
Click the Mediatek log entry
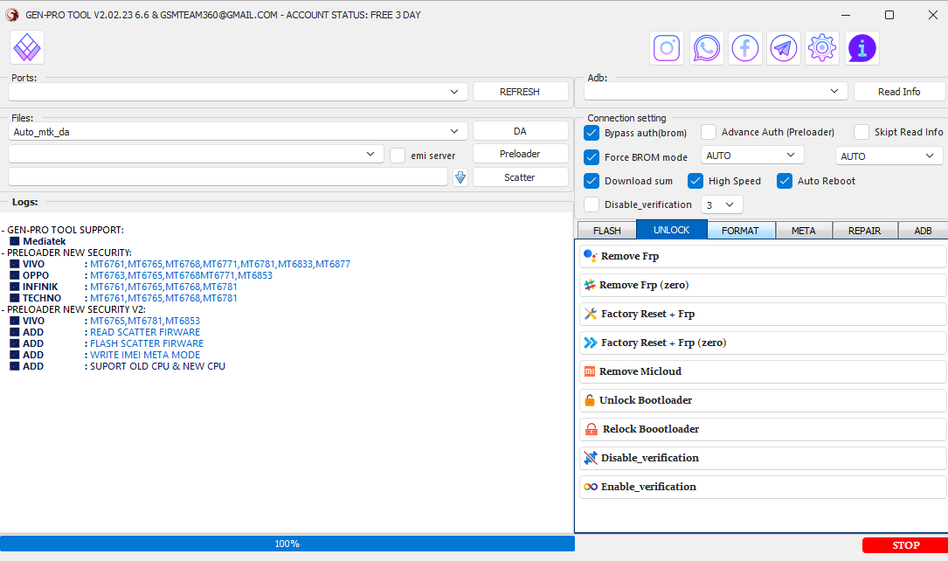pyautogui.click(x=38, y=241)
